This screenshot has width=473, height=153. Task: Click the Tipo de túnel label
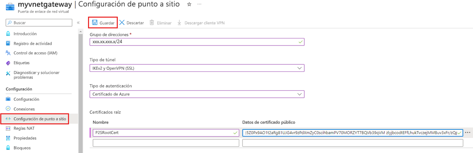[103, 60]
